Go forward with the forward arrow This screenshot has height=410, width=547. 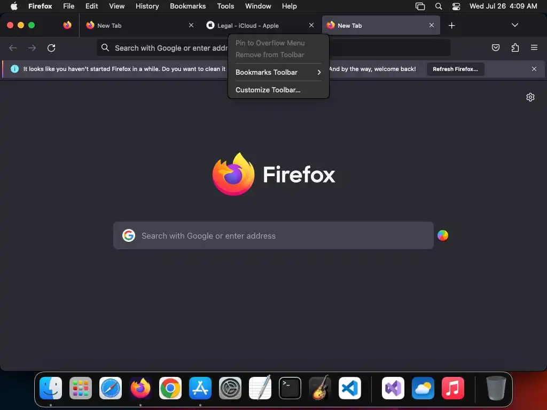[32, 48]
